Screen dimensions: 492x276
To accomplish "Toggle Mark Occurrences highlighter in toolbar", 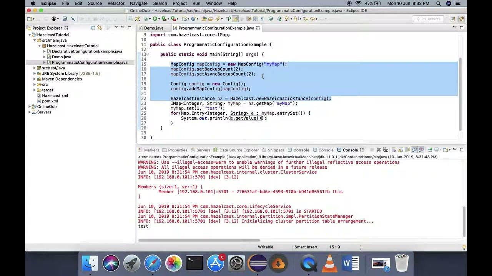I will tap(235, 19).
